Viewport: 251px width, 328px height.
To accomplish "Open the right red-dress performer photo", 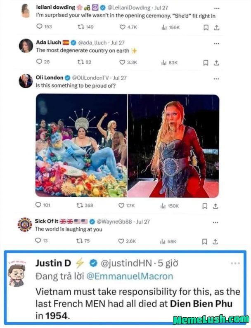I will (x=173, y=146).
